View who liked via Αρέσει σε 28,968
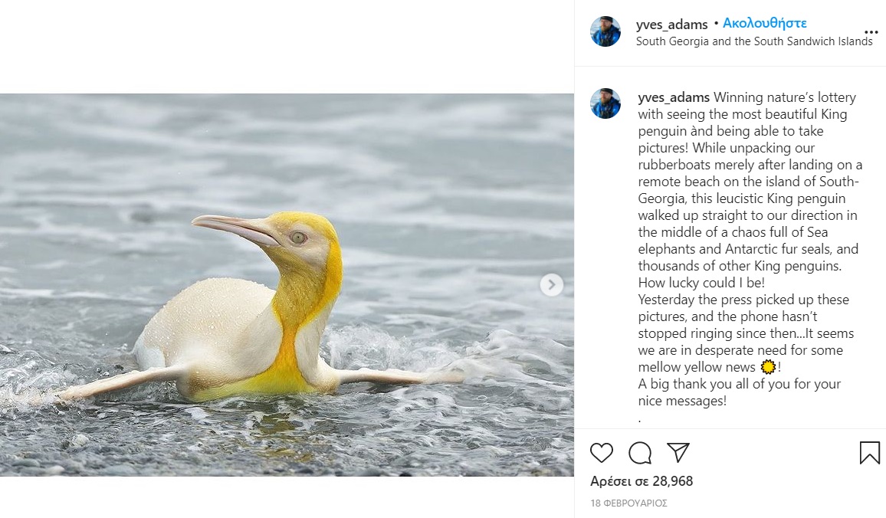Screen dimensions: 886x518 (x=641, y=481)
